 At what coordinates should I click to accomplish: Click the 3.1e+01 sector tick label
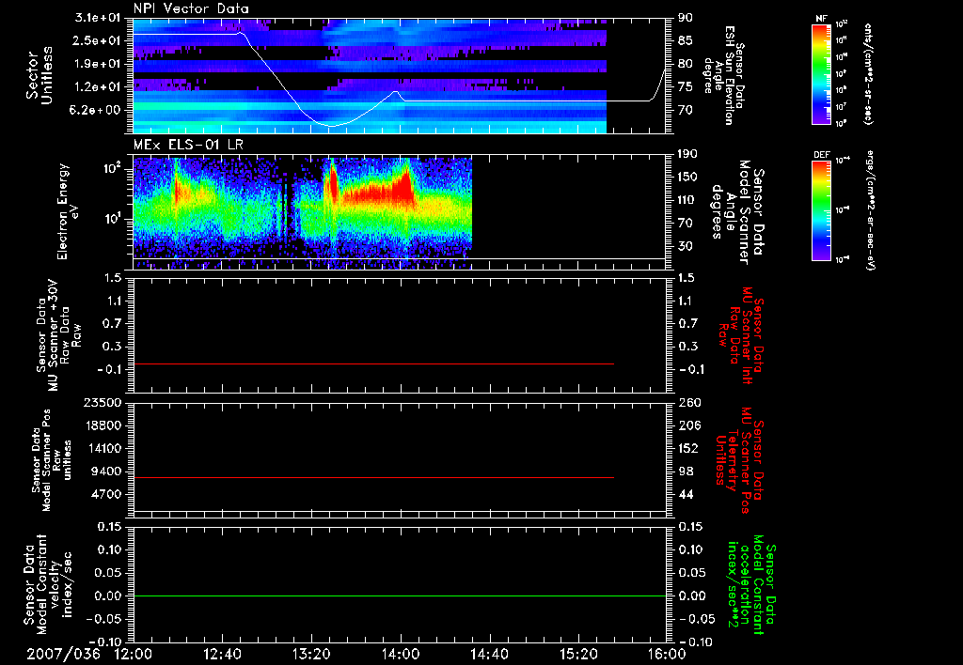coord(97,18)
